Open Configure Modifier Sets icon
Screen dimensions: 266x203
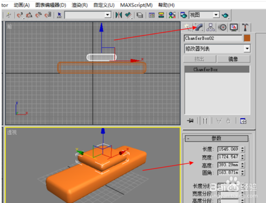click(x=243, y=121)
